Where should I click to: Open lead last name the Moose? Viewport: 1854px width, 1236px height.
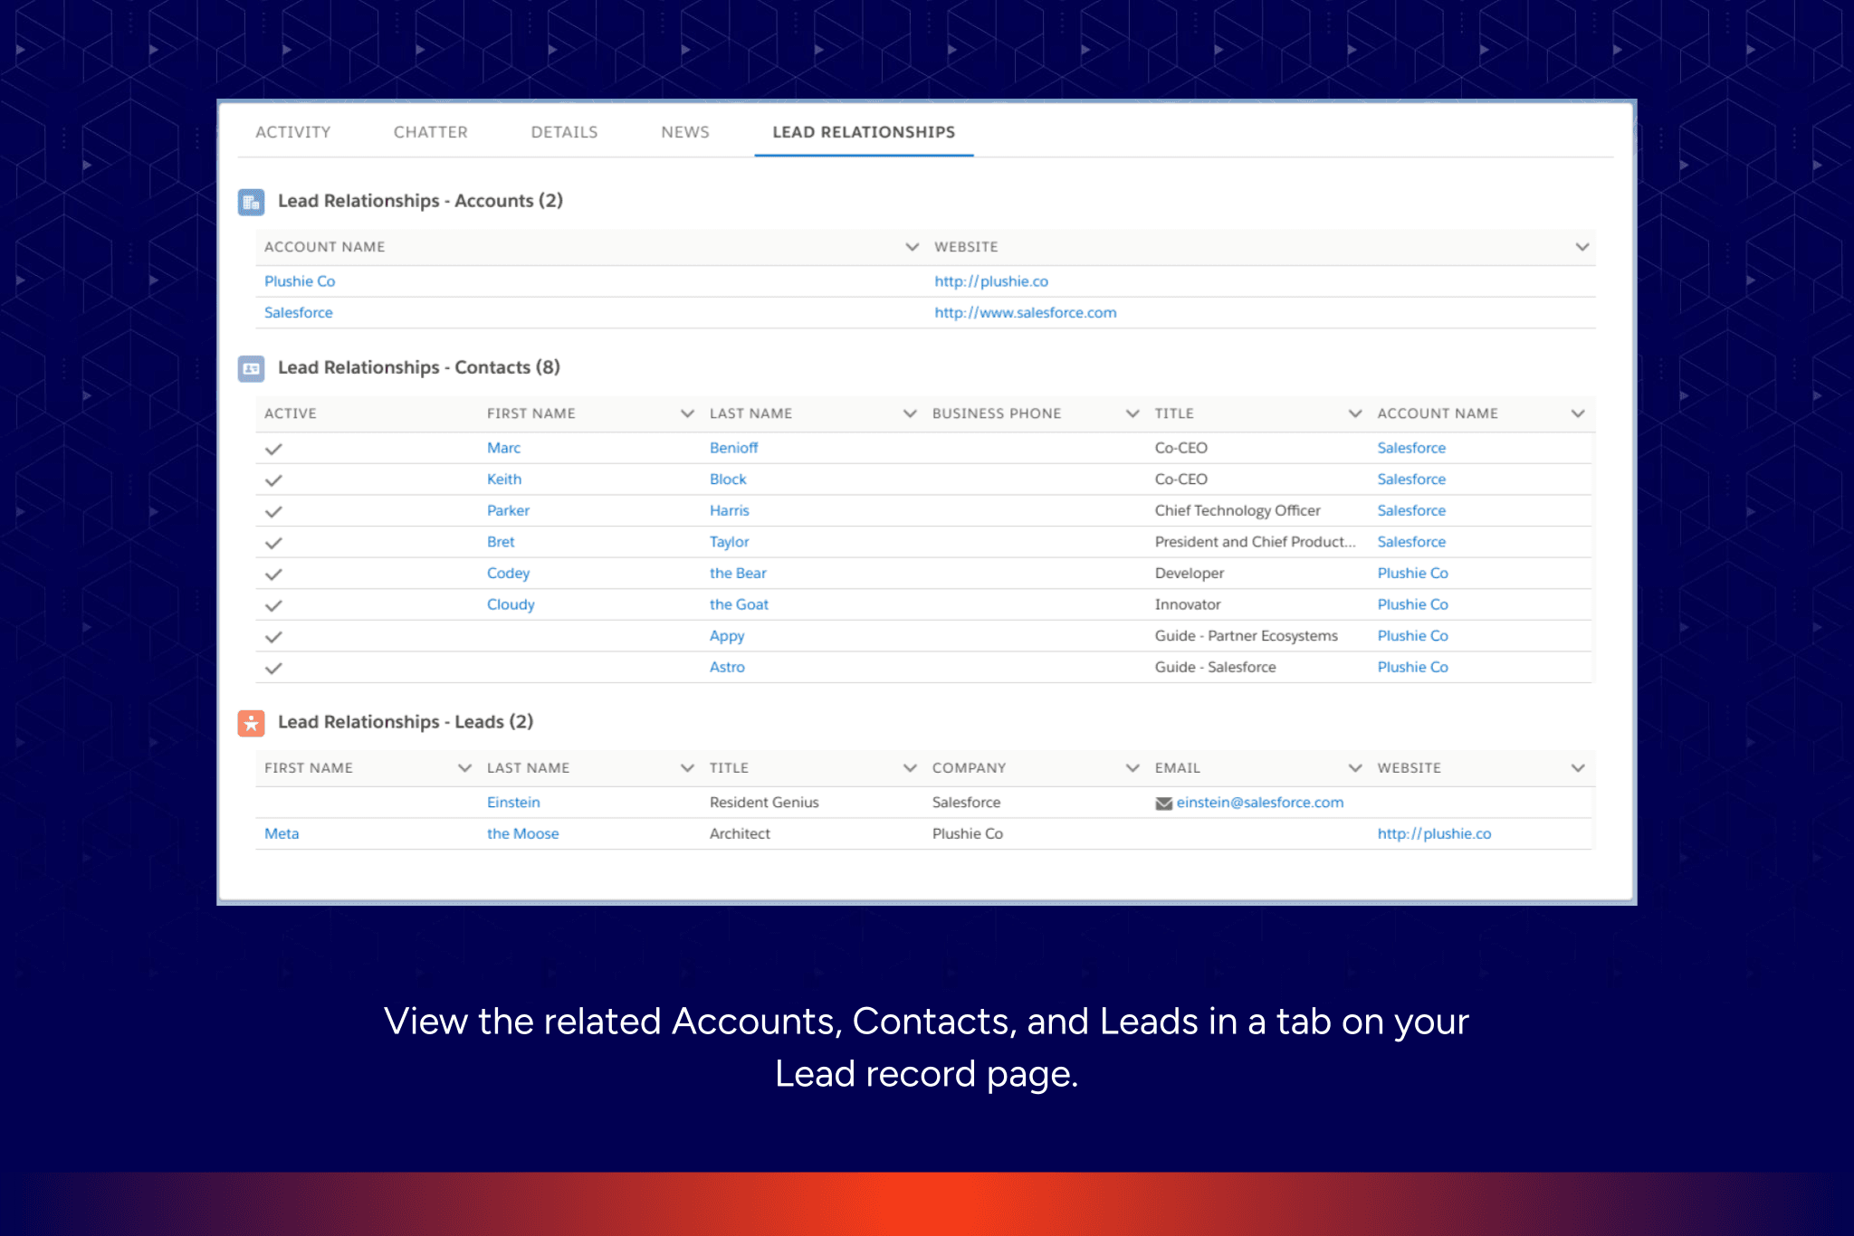(522, 834)
